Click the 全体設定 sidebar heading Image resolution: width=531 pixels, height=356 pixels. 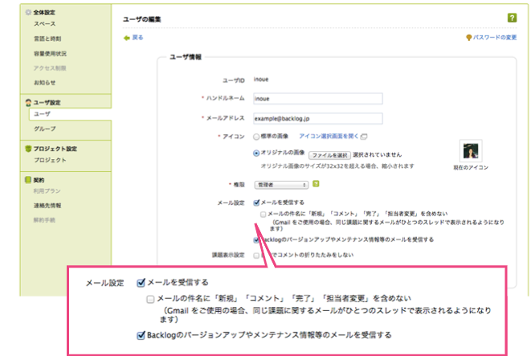click(44, 13)
